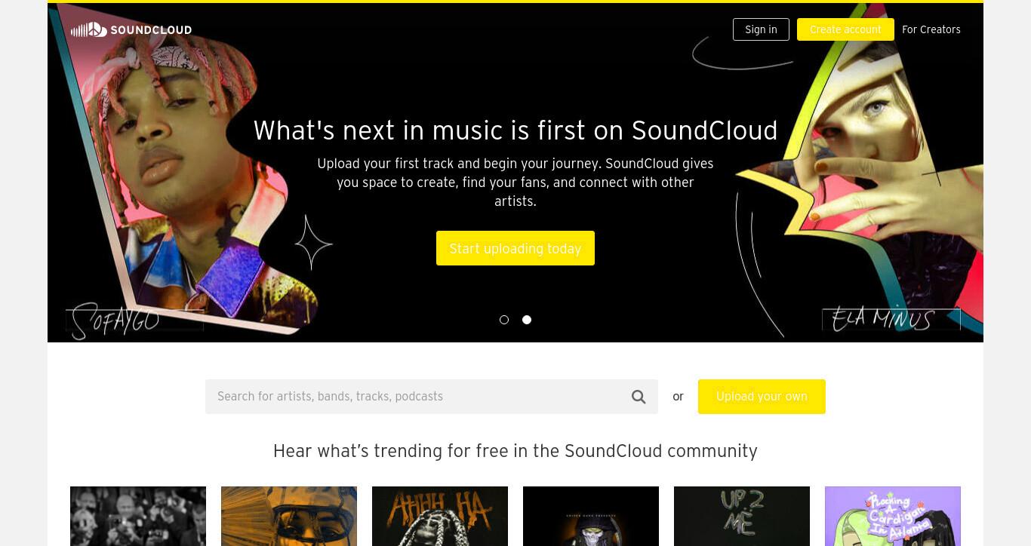
Task: Click the SoundCloud logo icon
Action: click(x=89, y=29)
